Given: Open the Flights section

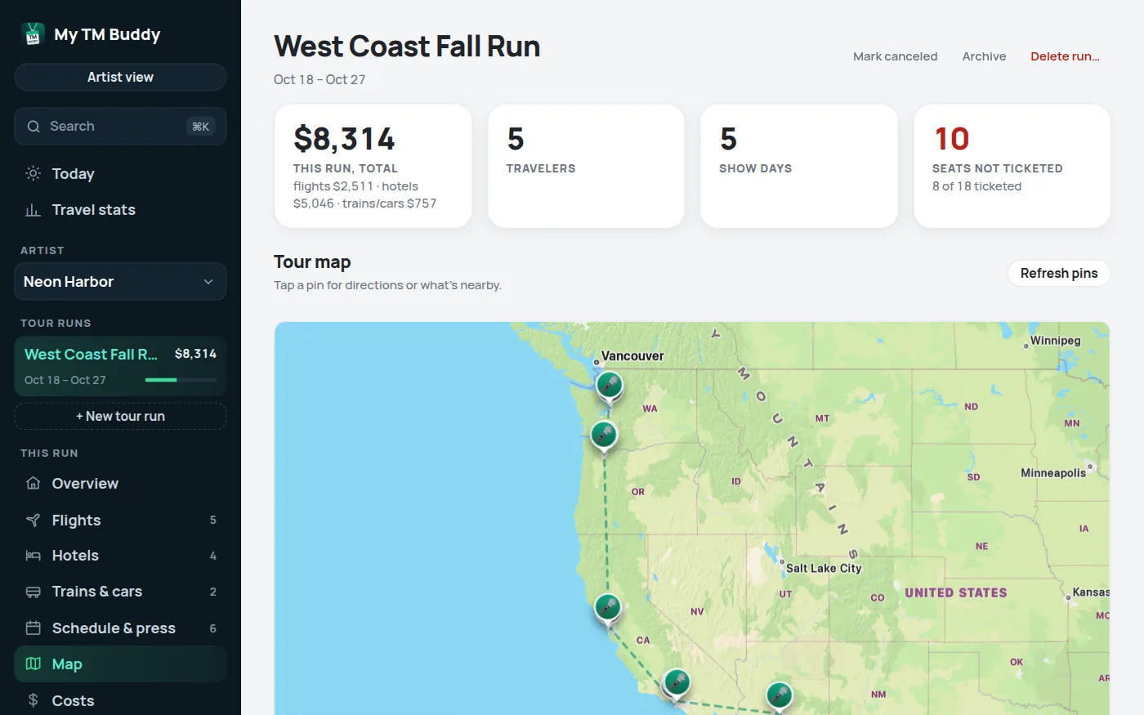Looking at the screenshot, I should tap(120, 521).
